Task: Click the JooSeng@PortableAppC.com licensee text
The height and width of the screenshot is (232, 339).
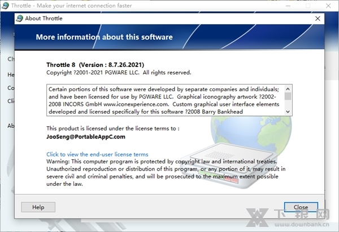Action: coord(86,136)
